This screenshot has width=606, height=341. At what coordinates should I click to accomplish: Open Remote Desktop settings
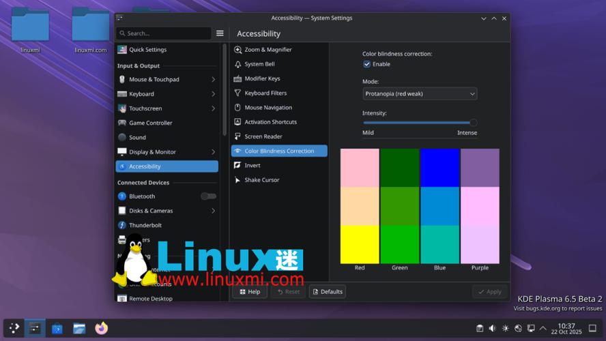pyautogui.click(x=167, y=298)
